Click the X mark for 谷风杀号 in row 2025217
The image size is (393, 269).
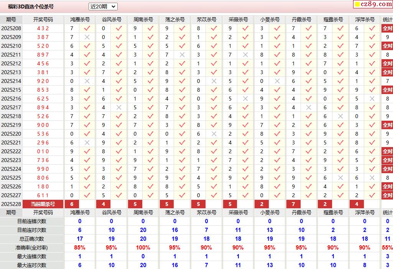[119, 107]
